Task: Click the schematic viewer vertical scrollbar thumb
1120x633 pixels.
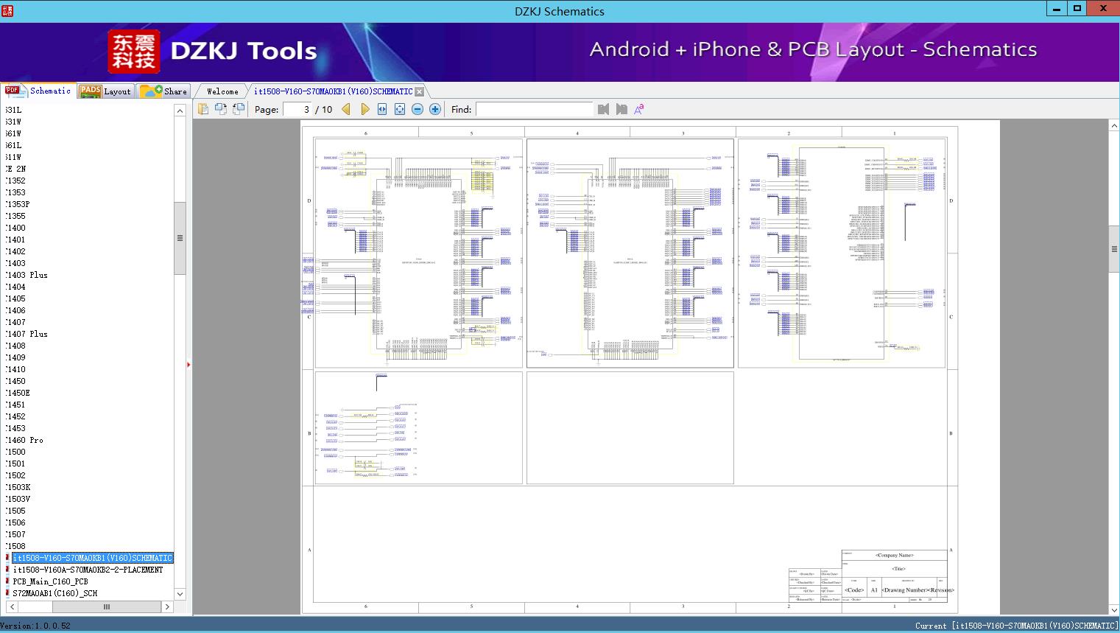Action: [x=1114, y=249]
